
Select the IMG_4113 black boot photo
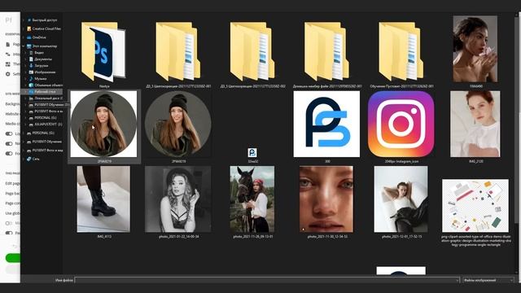click(103, 199)
